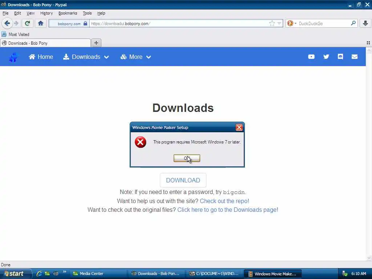
Task: Open a new tab with the plus button
Action: click(x=96, y=43)
